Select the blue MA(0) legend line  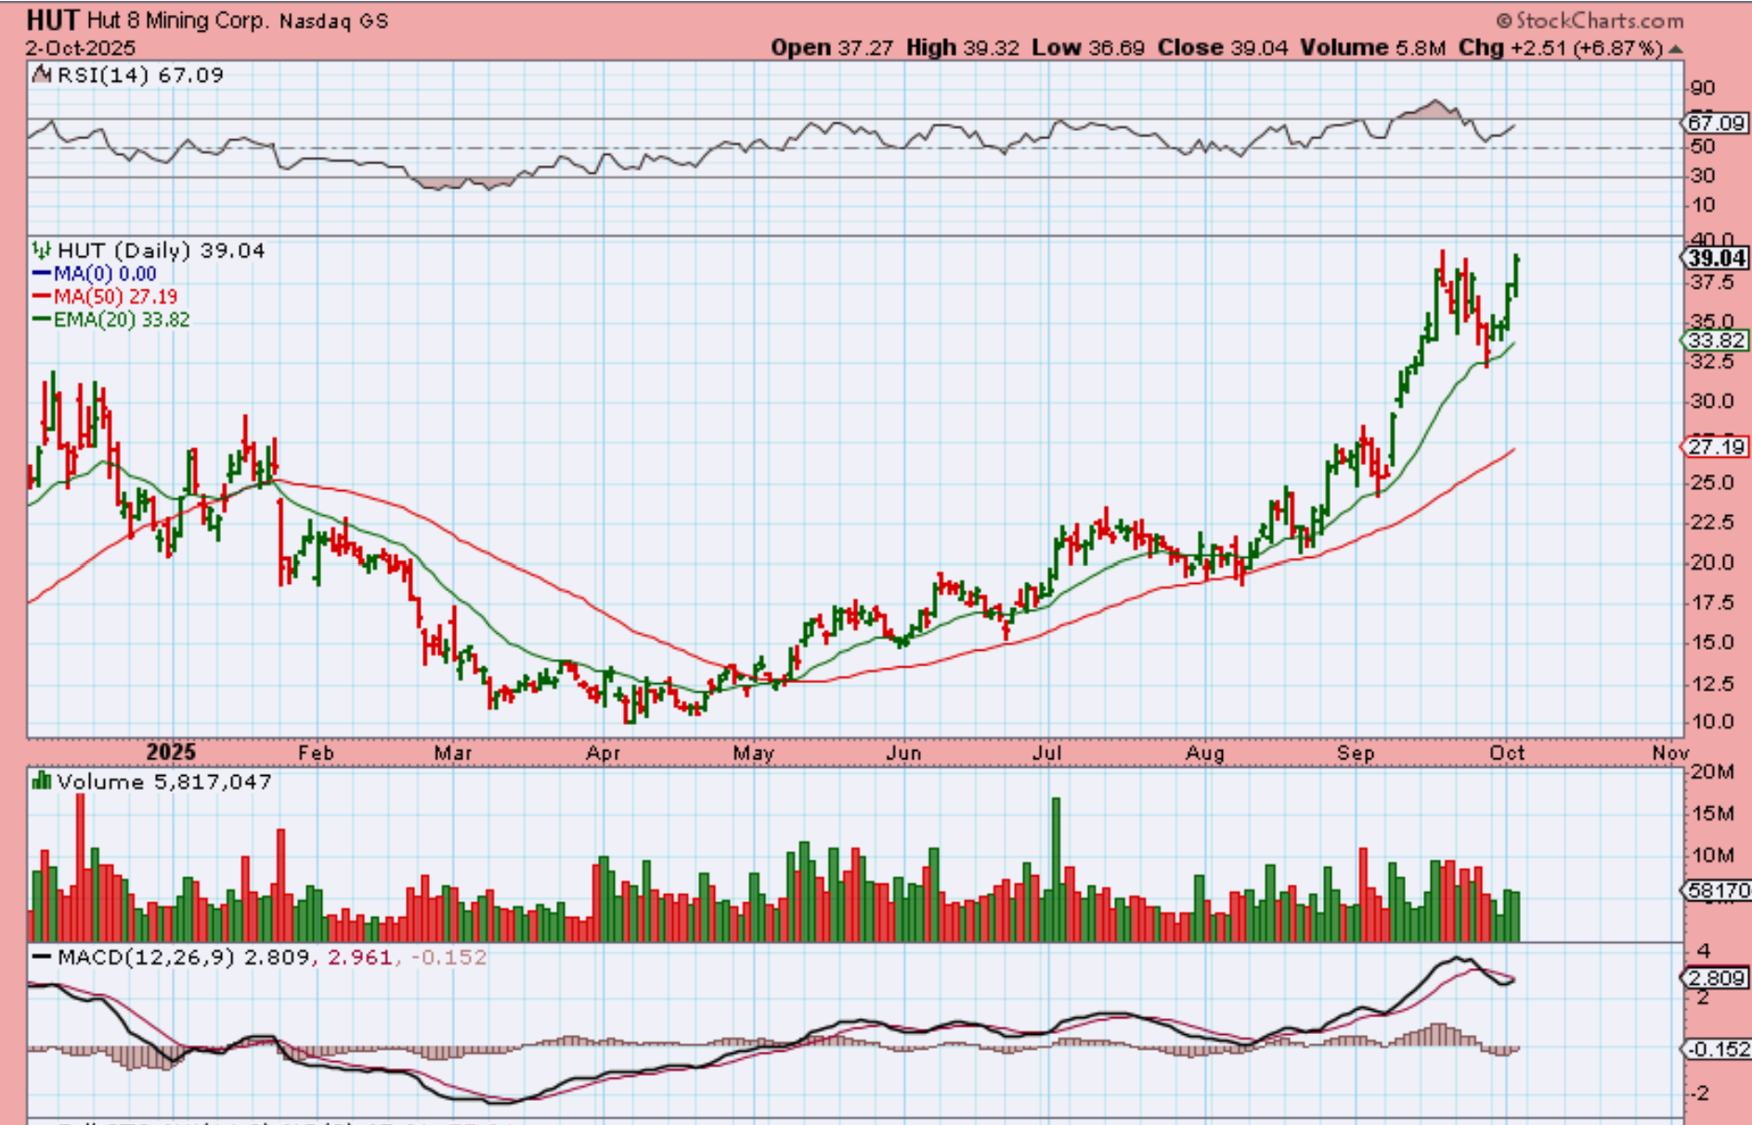tap(41, 274)
